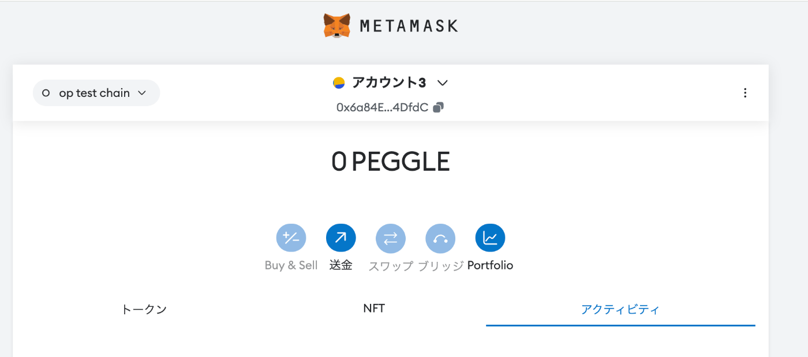Click the 0 PEGGLE balance display

point(391,162)
